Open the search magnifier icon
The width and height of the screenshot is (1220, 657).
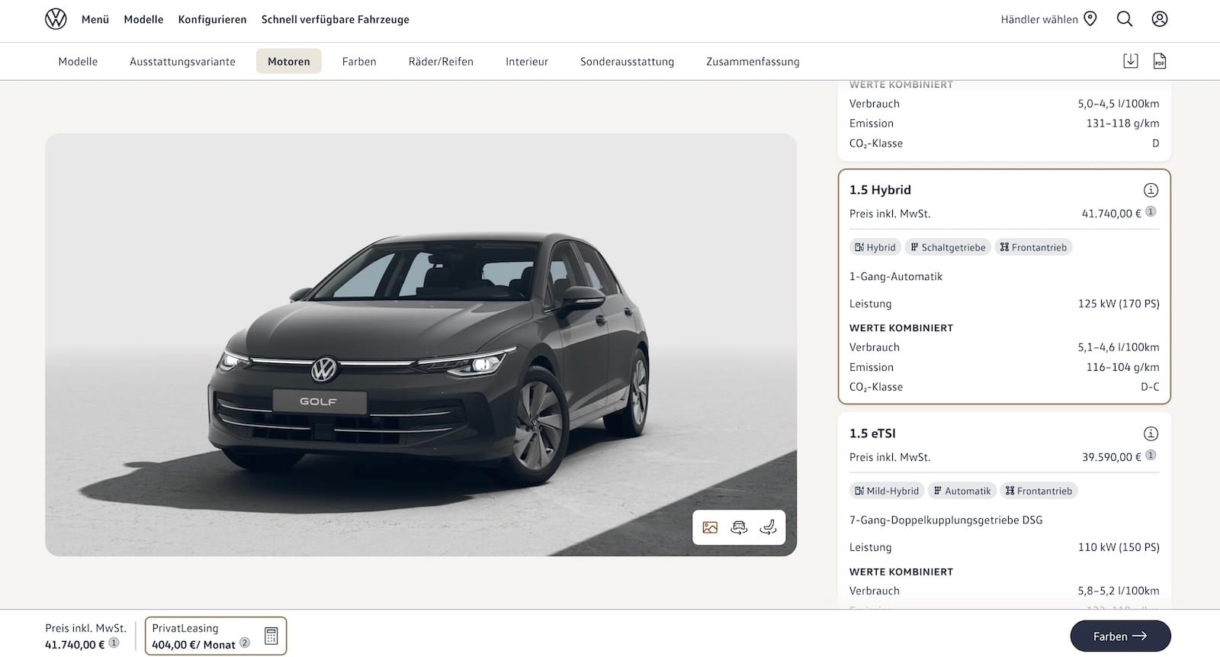(x=1125, y=19)
